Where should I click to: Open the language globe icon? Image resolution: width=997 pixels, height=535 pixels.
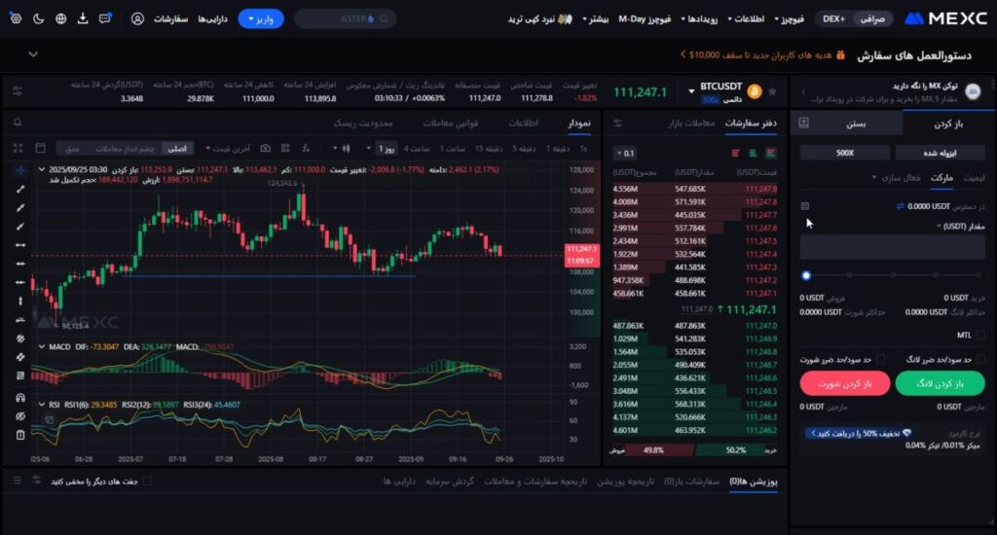click(x=60, y=18)
